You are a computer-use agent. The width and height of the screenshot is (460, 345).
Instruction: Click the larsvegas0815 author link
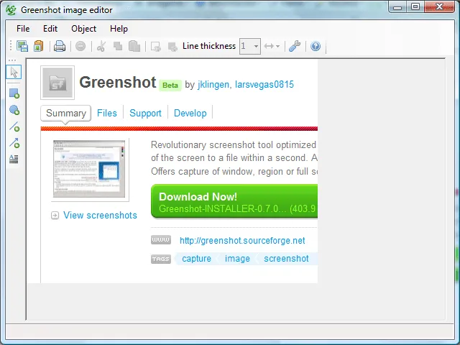click(x=264, y=85)
